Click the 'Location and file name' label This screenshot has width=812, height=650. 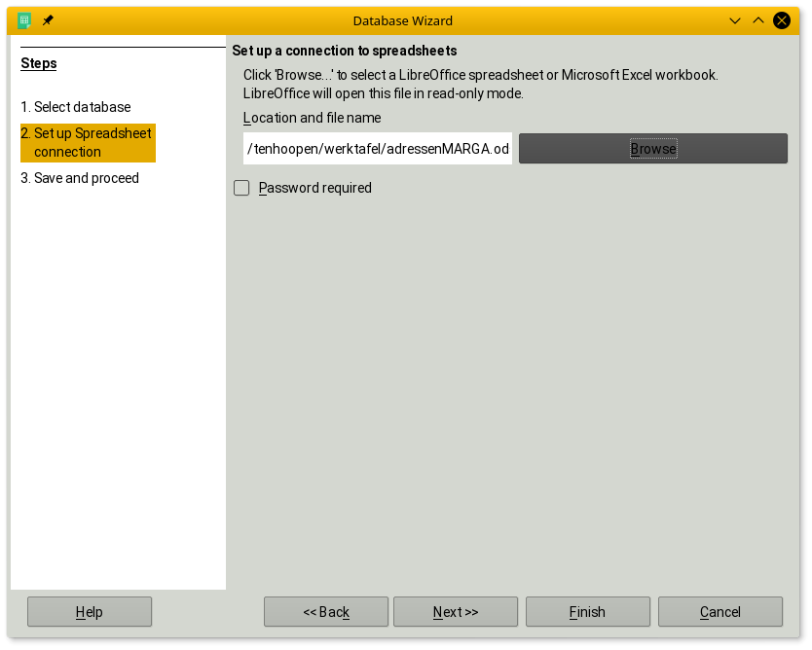click(312, 118)
